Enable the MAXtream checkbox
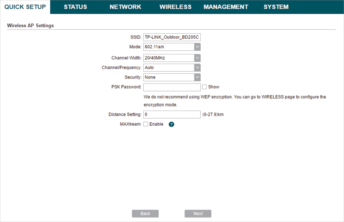Viewport: 344px width, 222px height. pyautogui.click(x=146, y=124)
